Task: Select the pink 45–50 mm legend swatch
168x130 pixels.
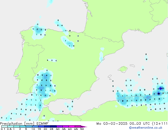Action: (79, 127)
